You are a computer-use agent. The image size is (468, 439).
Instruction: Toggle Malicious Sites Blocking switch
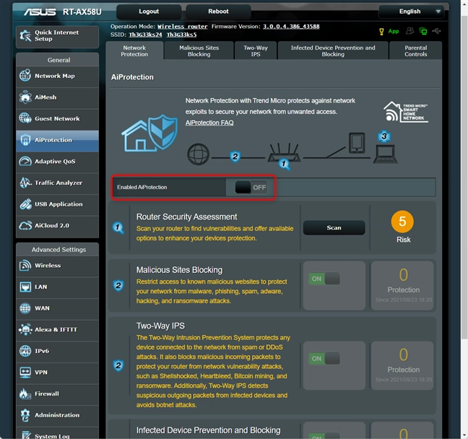(x=324, y=279)
